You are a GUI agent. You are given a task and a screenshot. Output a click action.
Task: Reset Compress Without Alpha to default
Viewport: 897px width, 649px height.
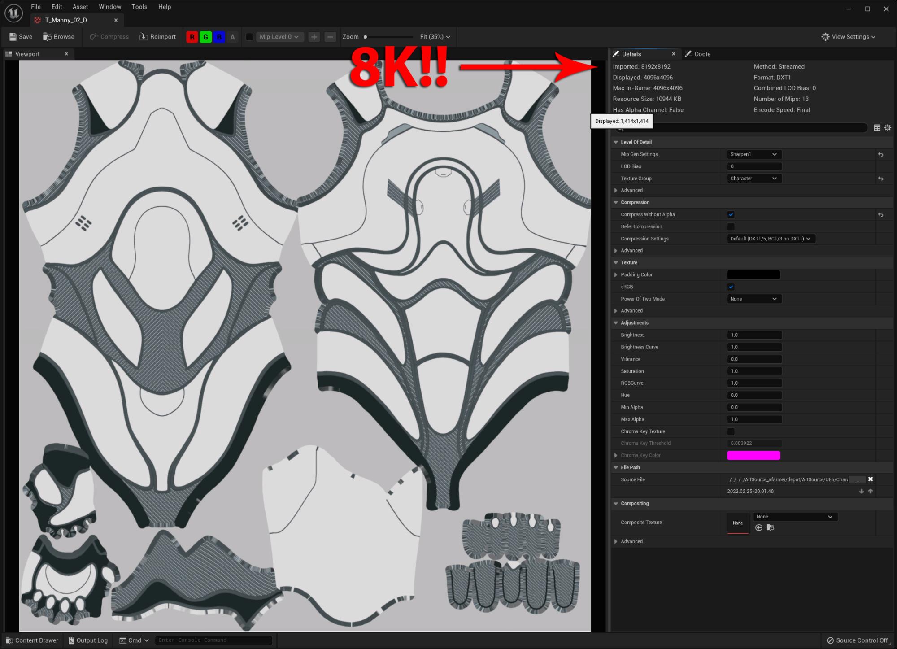pos(880,215)
